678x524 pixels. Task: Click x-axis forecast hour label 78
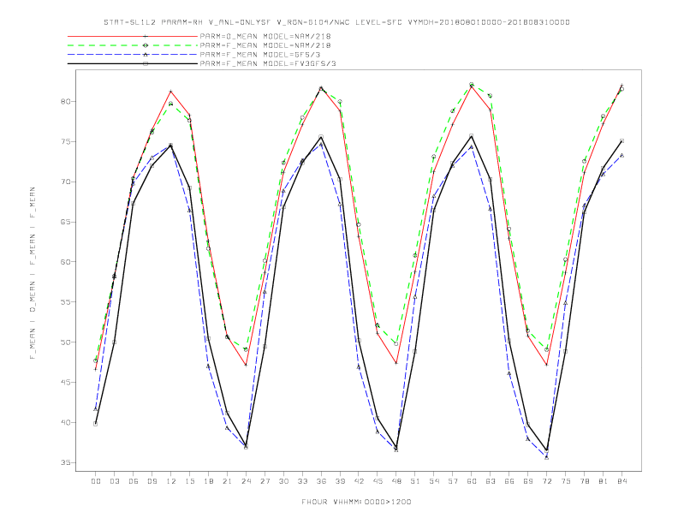pos(585,481)
